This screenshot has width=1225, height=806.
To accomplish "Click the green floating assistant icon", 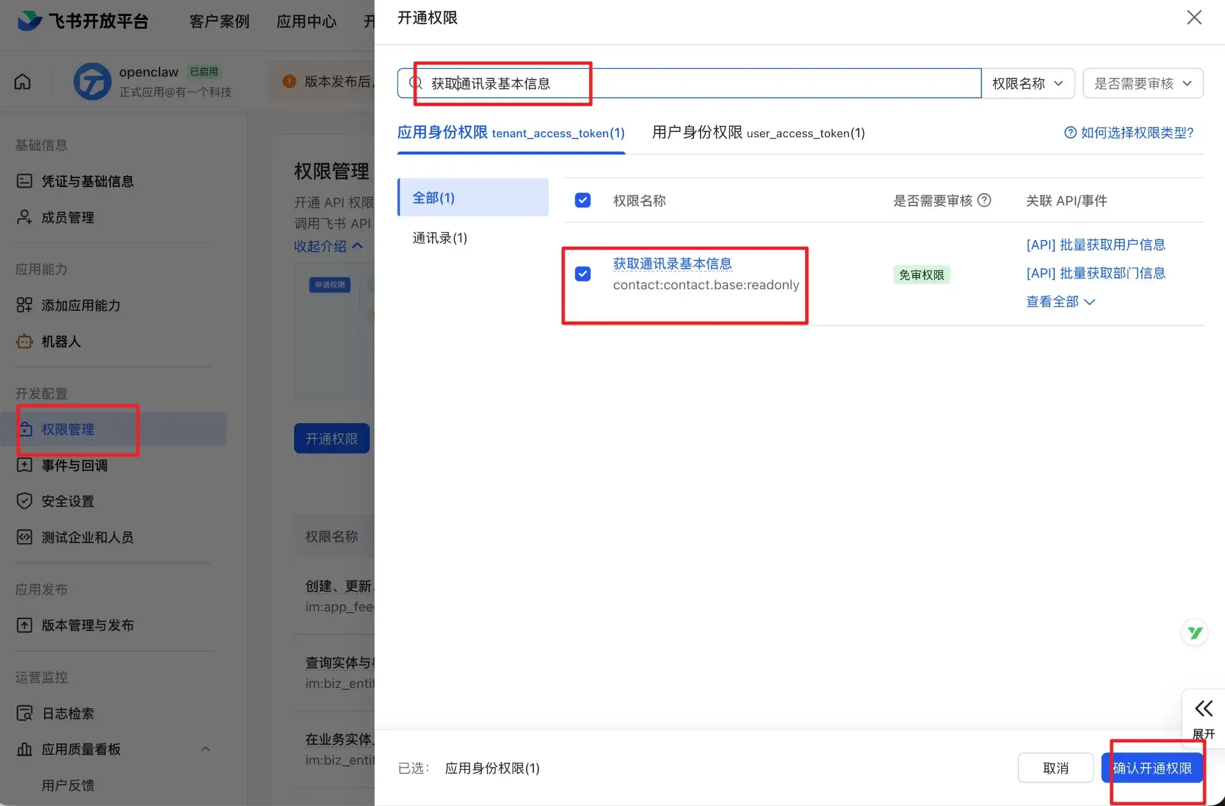I will tap(1194, 632).
